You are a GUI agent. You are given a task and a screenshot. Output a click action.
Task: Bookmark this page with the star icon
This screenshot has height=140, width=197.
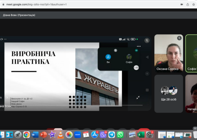194,4
